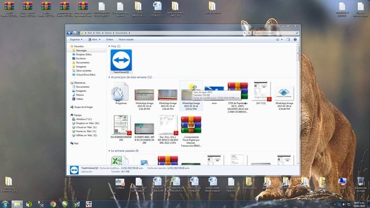Select Bibliotecas in navigation pane
Image resolution: width=370 pixels, height=208 pixels.
point(80,83)
